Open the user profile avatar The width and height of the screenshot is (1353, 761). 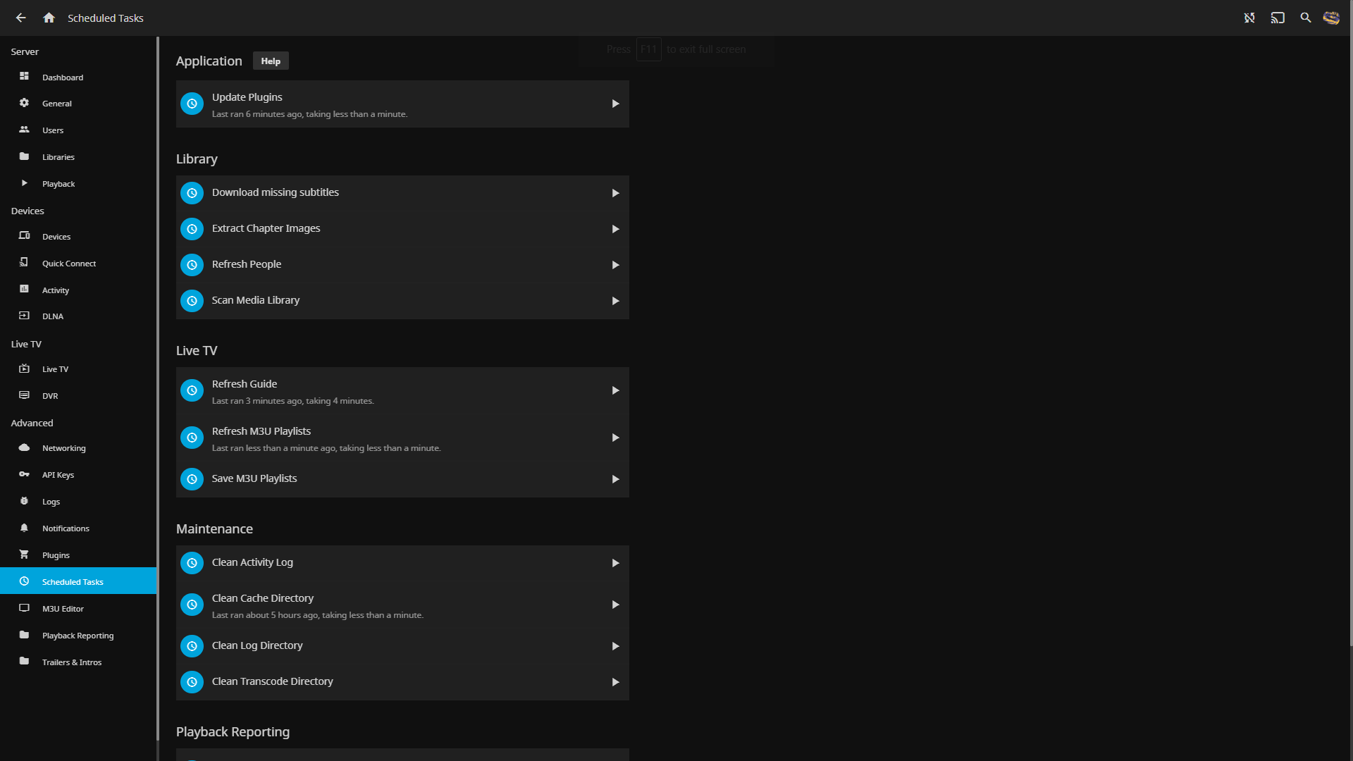point(1331,18)
